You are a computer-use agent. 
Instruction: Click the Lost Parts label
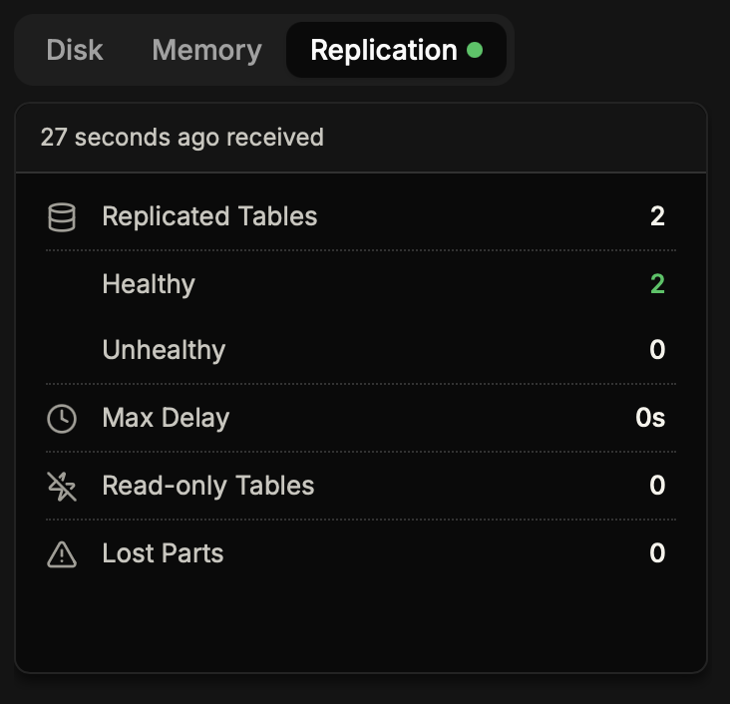pyautogui.click(x=163, y=553)
